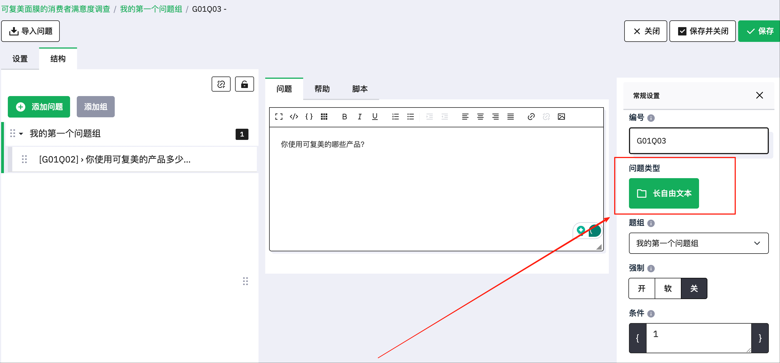Click the editor resize corner handle

point(599,247)
